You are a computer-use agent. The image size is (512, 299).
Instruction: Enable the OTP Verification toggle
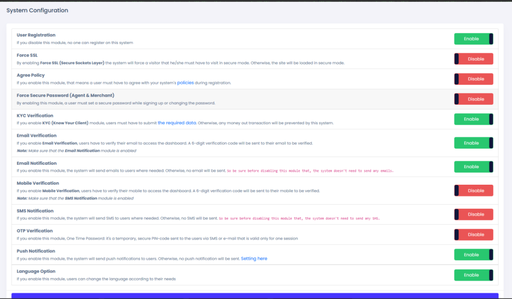473,235
